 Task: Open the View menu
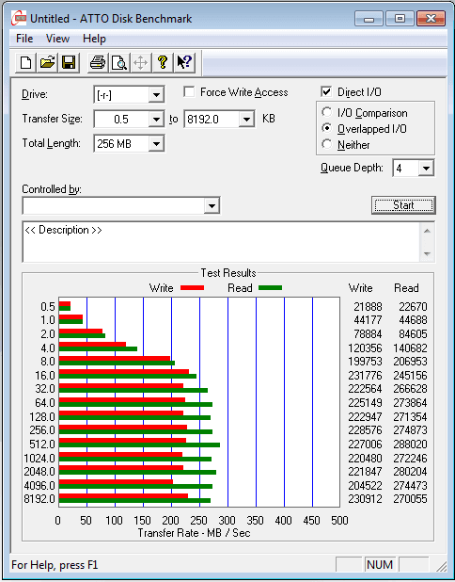(57, 39)
